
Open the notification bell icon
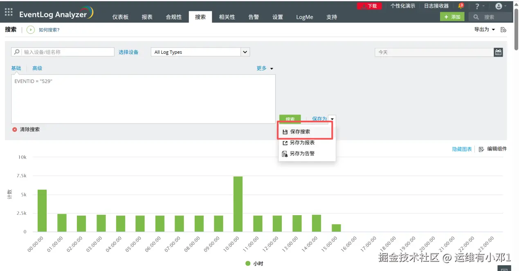pyautogui.click(x=461, y=6)
